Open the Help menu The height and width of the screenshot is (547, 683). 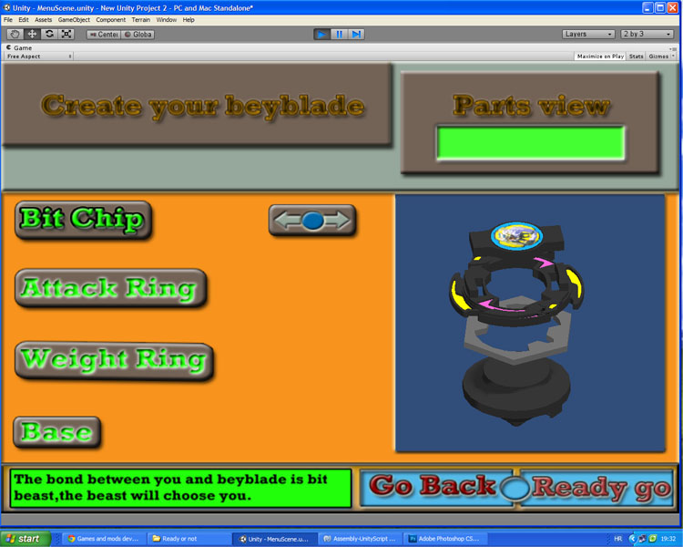[189, 20]
